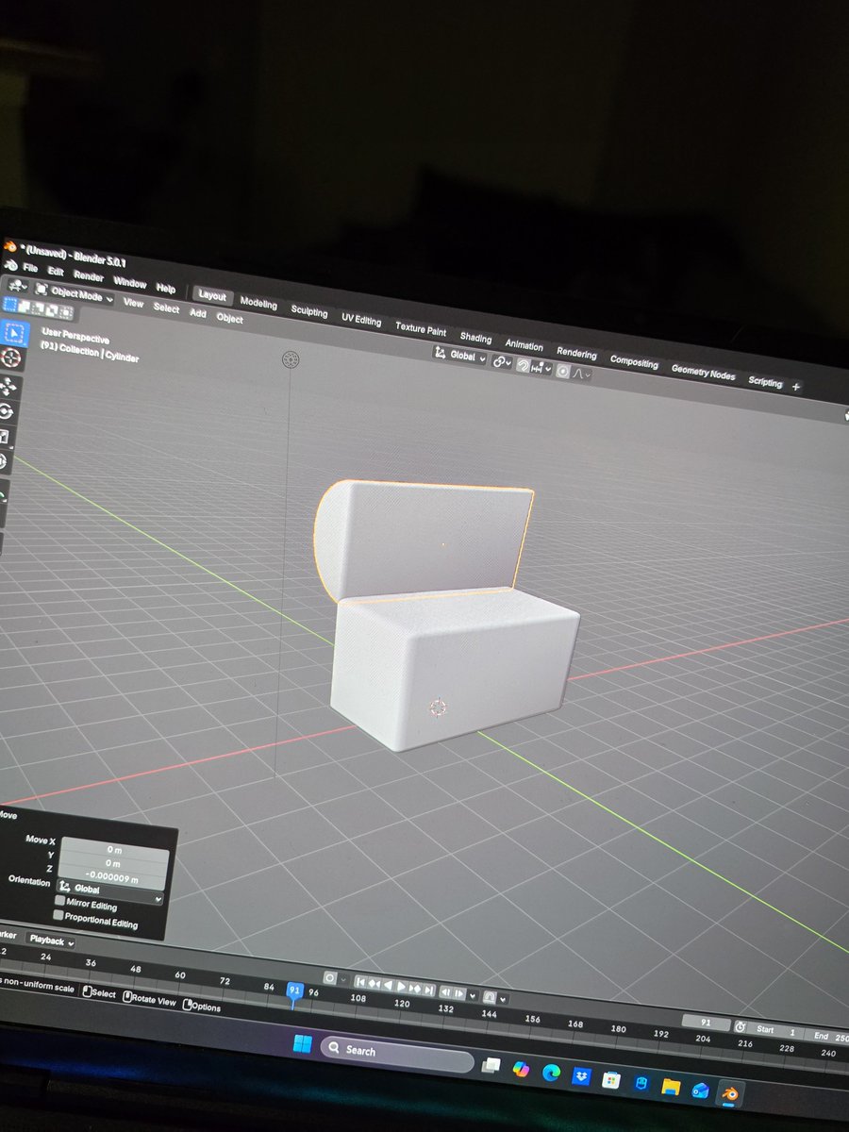Choose the Rotate tool
The width and height of the screenshot is (849, 1132).
pyautogui.click(x=7, y=411)
